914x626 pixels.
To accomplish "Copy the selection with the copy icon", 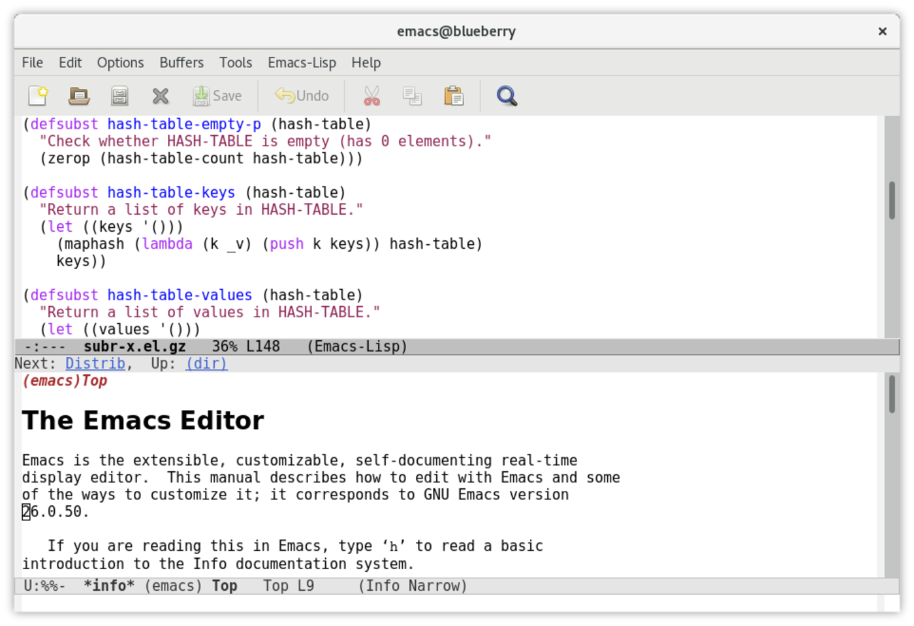I will [412, 95].
